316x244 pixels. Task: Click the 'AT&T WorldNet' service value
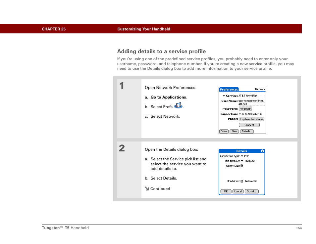tap(248, 96)
